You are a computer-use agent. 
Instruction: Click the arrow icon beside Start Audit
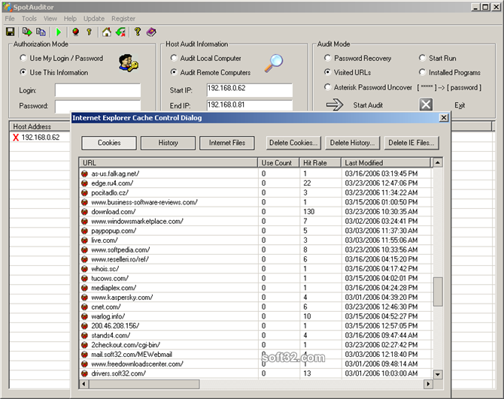(335, 104)
